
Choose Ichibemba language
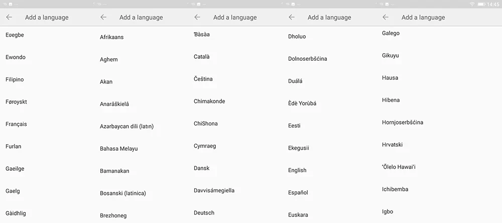point(395,189)
